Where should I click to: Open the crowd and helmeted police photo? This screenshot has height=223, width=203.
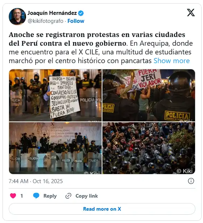coord(149,148)
